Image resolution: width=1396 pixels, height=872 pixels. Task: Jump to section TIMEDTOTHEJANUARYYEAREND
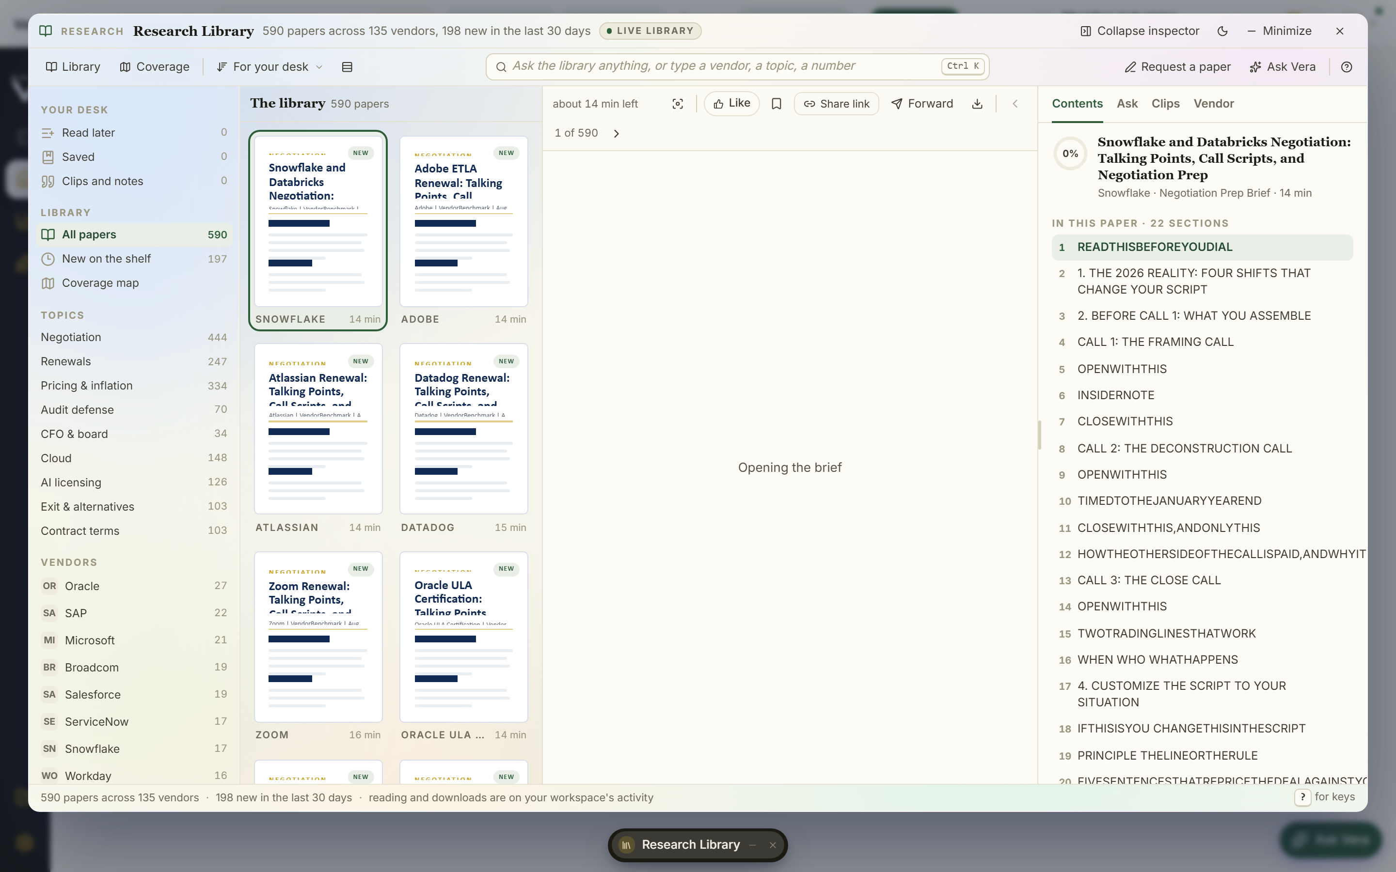(1202, 501)
